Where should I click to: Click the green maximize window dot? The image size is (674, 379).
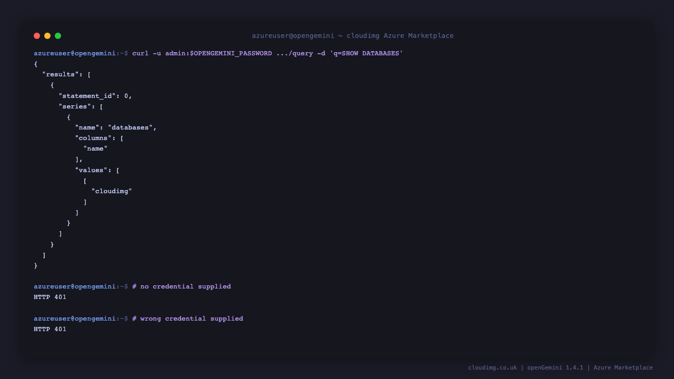[x=58, y=36]
